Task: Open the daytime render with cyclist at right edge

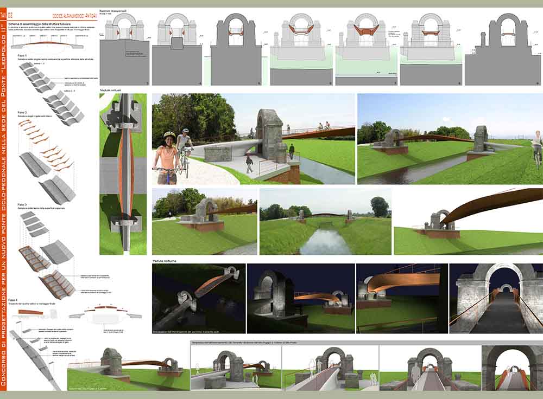Action: pos(450,139)
